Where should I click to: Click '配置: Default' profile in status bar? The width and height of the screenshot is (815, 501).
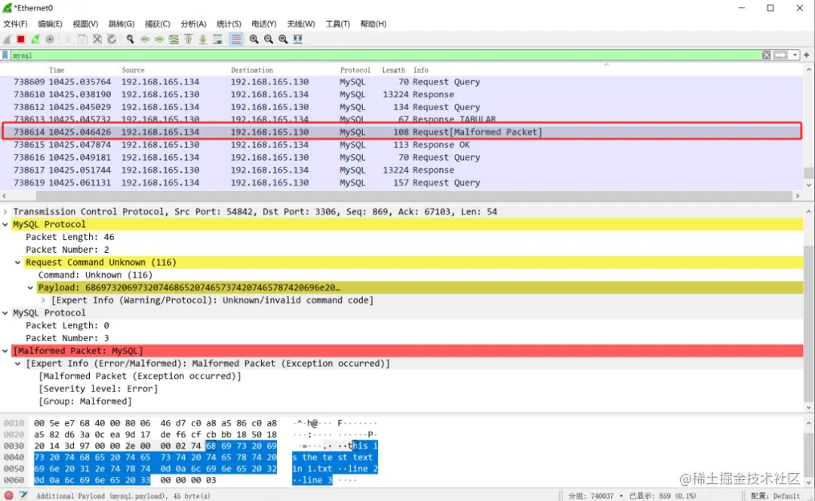coord(777,496)
